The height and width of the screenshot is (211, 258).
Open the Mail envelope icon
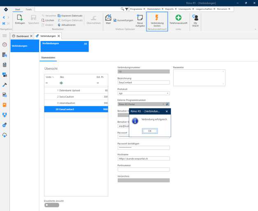tap(108, 18)
